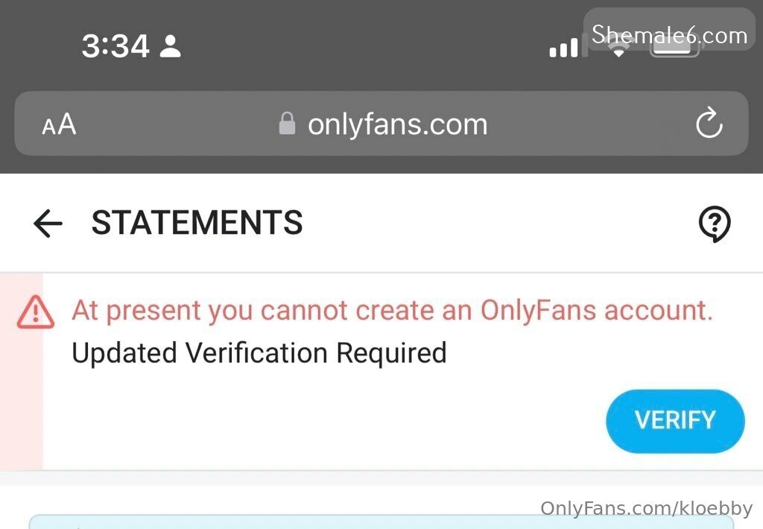The image size is (763, 529).
Task: Open the help question mark icon
Action: (x=715, y=224)
